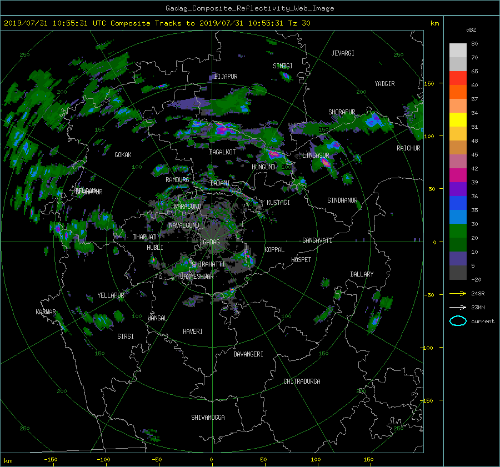This screenshot has width=500, height=467.
Task: Click the 'current' legend label
Action: 483,322
